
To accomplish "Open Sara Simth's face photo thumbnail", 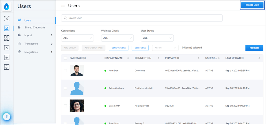I will point(77,106).
